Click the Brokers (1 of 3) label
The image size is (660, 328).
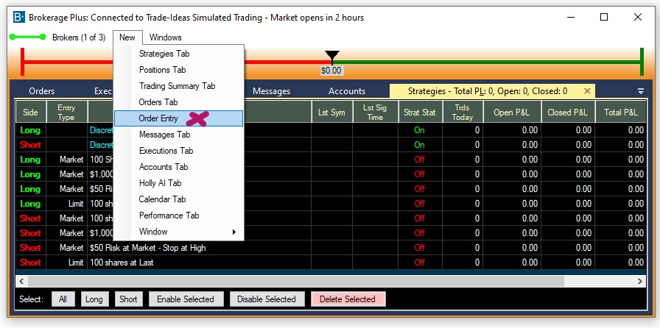[x=79, y=38]
